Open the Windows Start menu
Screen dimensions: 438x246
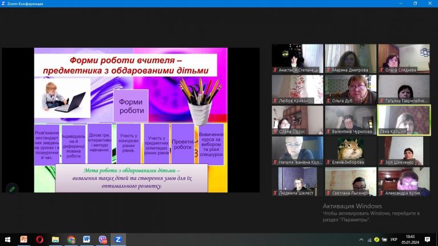8,240
